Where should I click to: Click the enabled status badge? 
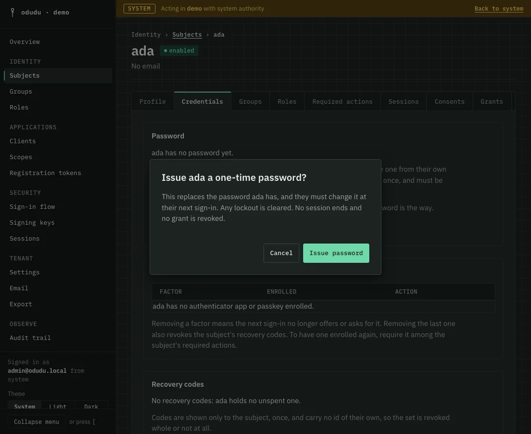(179, 51)
